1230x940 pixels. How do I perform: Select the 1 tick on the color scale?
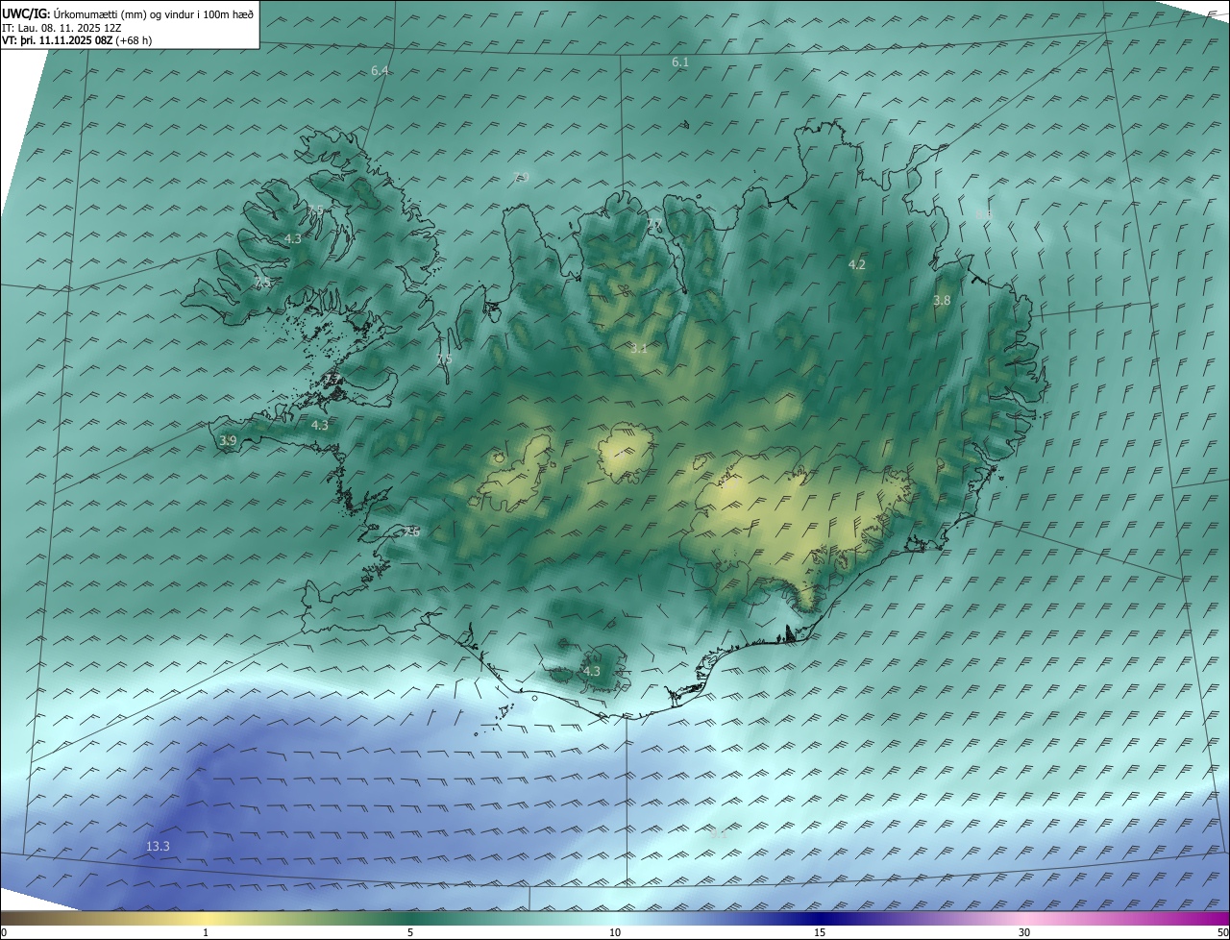click(x=206, y=932)
